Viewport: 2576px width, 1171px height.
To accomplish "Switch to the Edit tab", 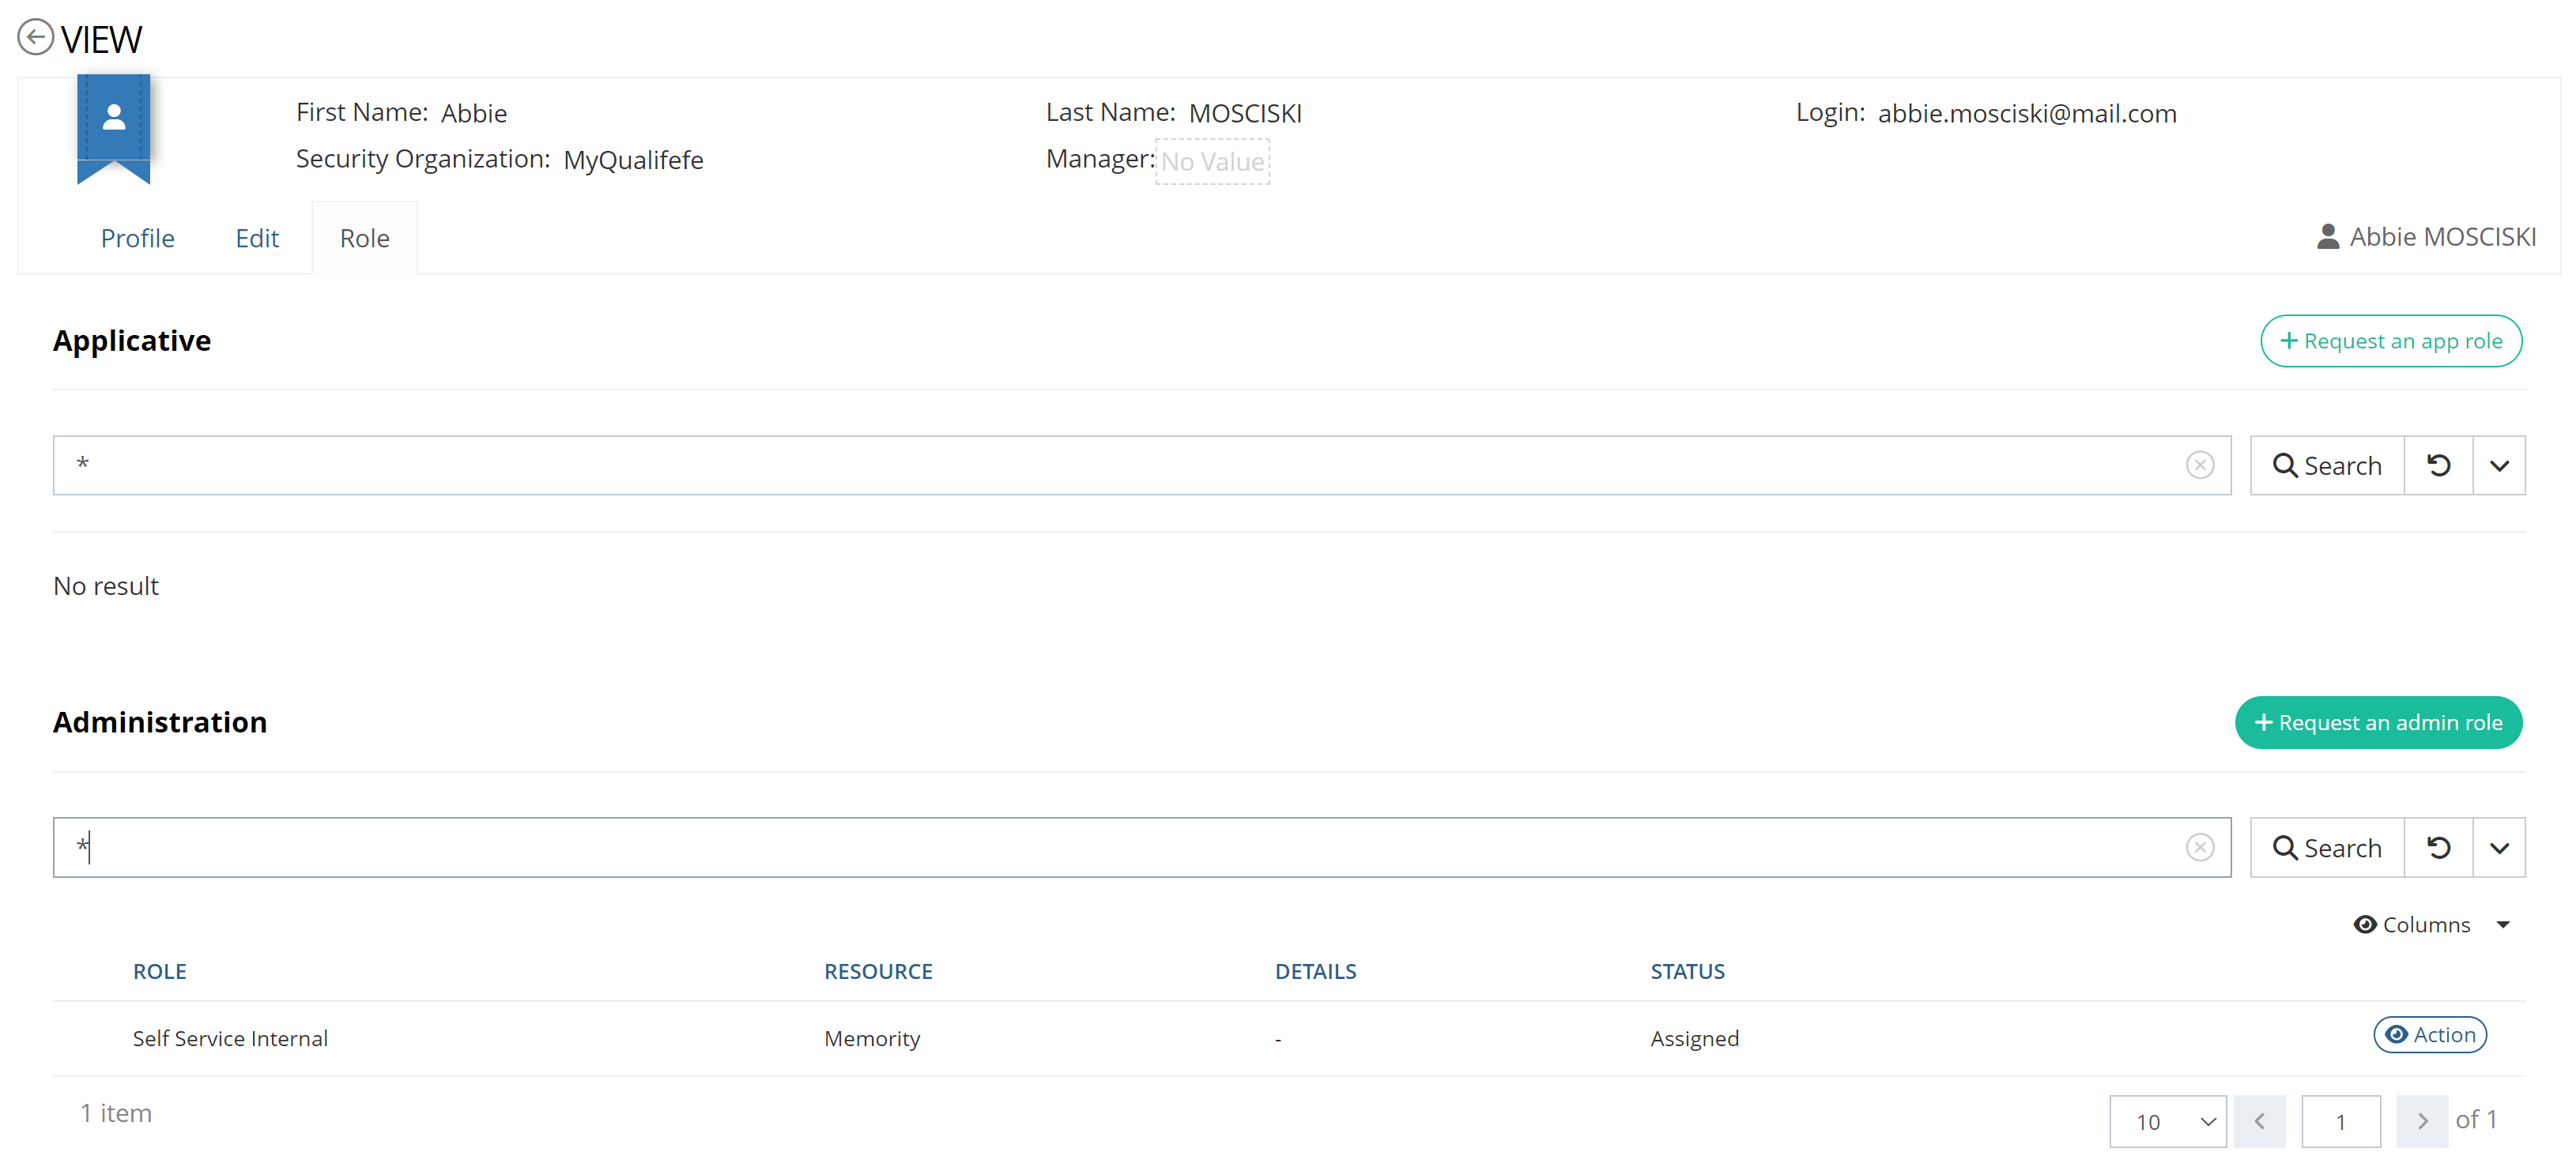I will click(x=257, y=238).
